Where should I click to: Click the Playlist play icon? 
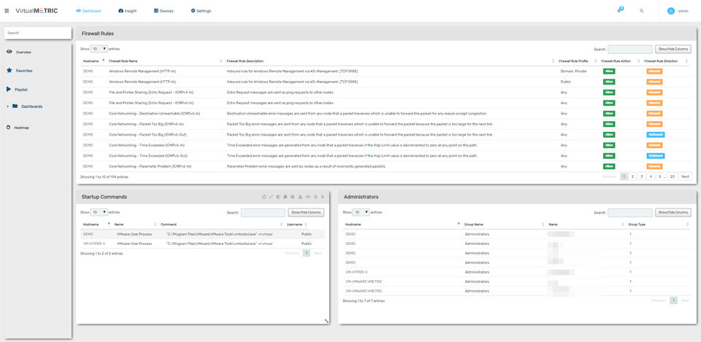[x=9, y=89]
